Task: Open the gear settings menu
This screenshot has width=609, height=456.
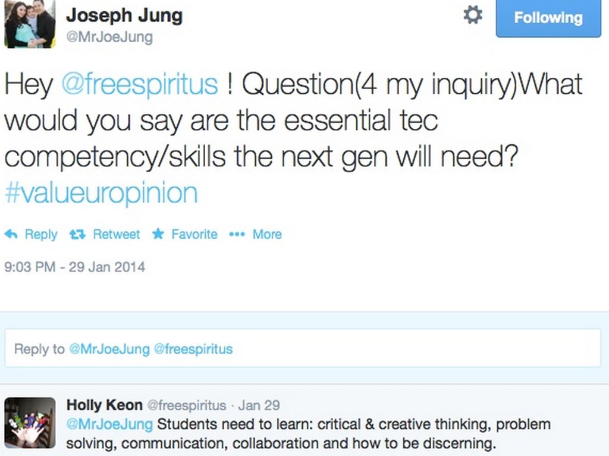Action: [473, 15]
